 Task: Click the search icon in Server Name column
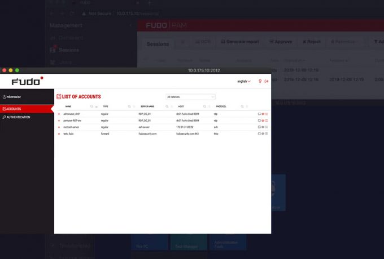(x=167, y=106)
